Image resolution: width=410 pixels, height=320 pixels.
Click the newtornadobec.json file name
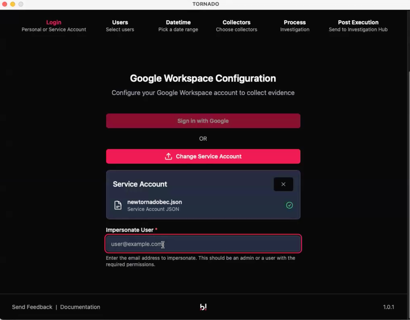coord(154,202)
